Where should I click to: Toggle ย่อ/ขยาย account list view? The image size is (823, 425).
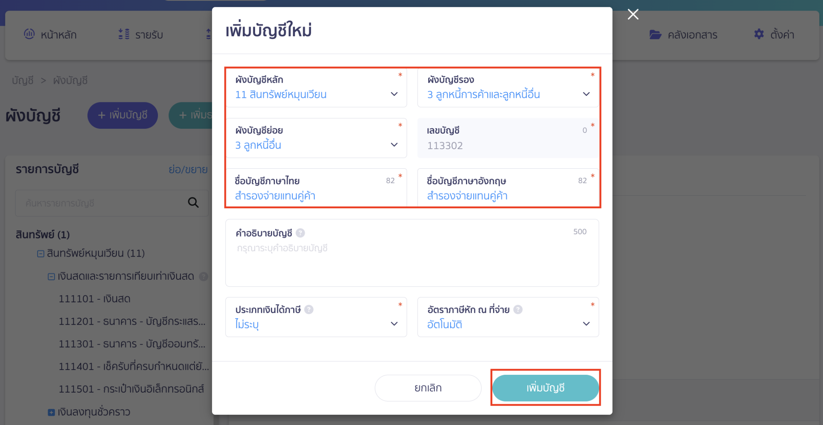(188, 169)
